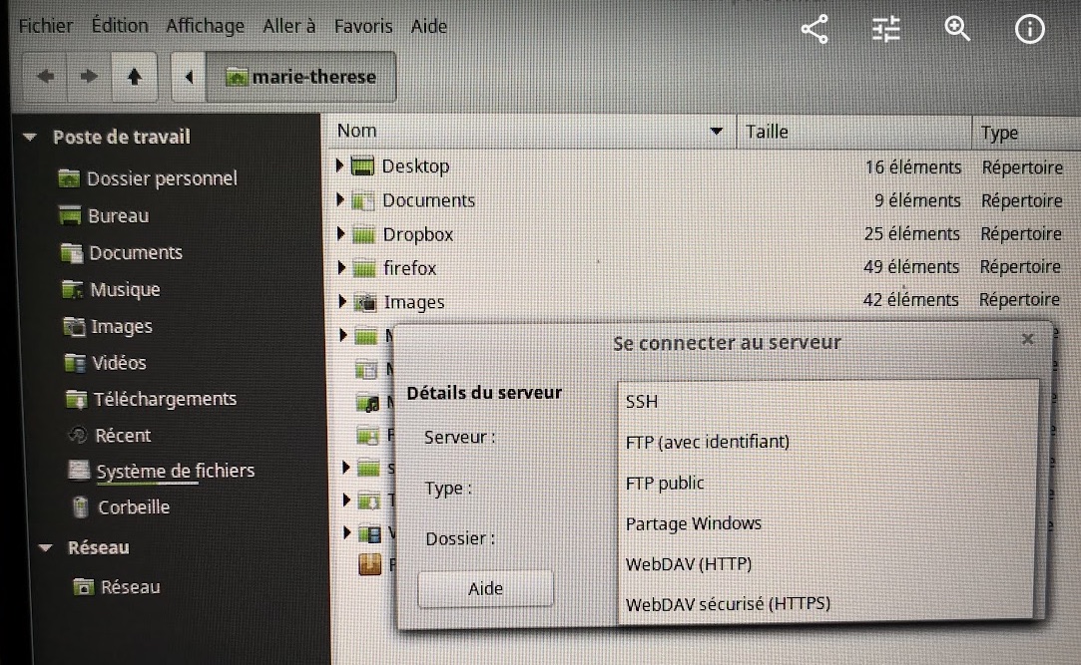This screenshot has width=1081, height=665.
Task: Close the Se connecter au serveur dialog
Action: [1027, 339]
